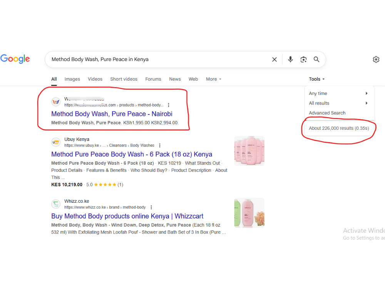The height and width of the screenshot is (288, 385).
Task: Open options menu for Whizz.co.ke result
Action: point(151,207)
